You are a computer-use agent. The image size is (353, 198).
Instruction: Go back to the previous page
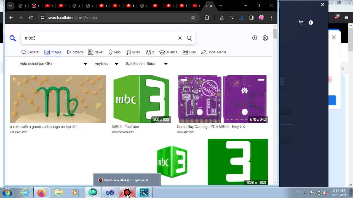click(11, 18)
